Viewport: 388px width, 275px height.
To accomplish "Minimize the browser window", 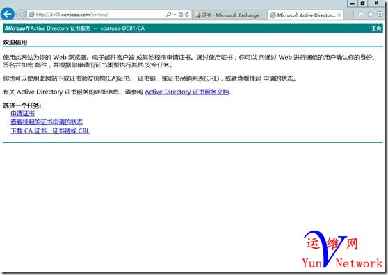I will (x=353, y=3).
